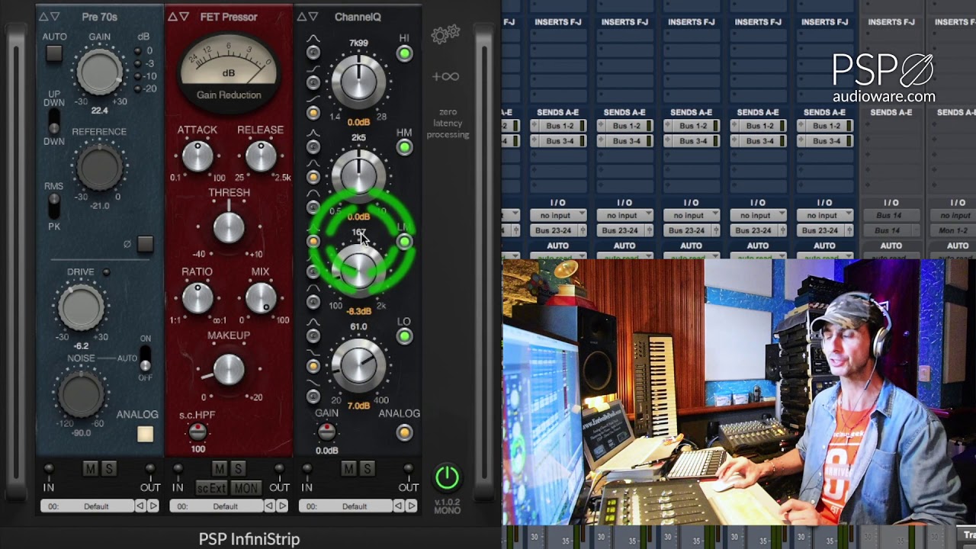The image size is (976, 549).
Task: Select bell filter type in HI band
Action: (313, 52)
